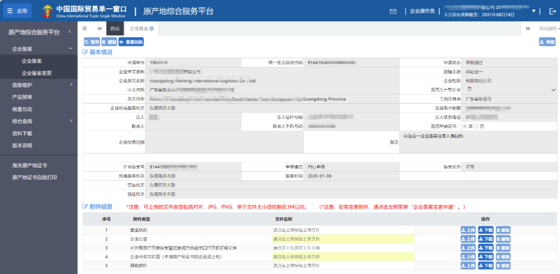
Task: Click the 查看回执 button
Action: (x=131, y=42)
